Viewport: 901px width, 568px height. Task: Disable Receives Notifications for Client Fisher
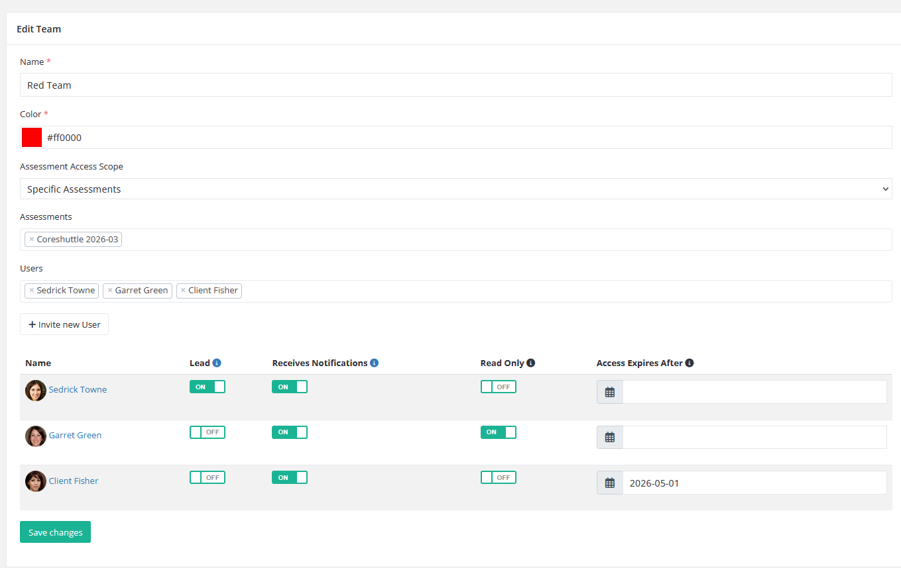click(x=289, y=477)
